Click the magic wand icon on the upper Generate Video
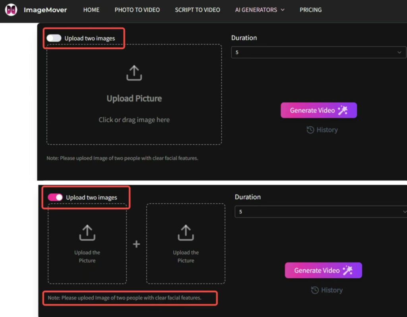 [x=343, y=110]
